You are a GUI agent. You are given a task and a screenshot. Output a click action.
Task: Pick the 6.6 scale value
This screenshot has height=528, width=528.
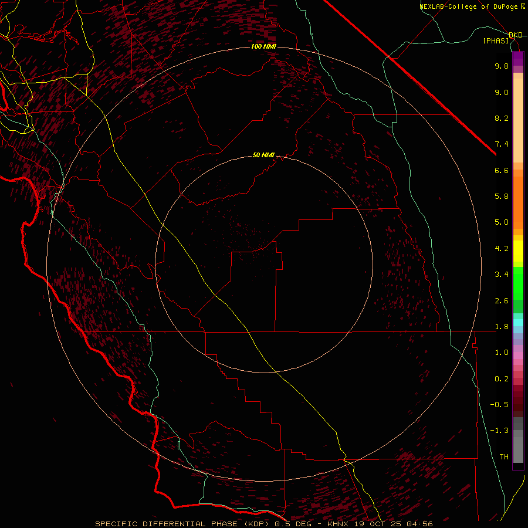(502, 170)
